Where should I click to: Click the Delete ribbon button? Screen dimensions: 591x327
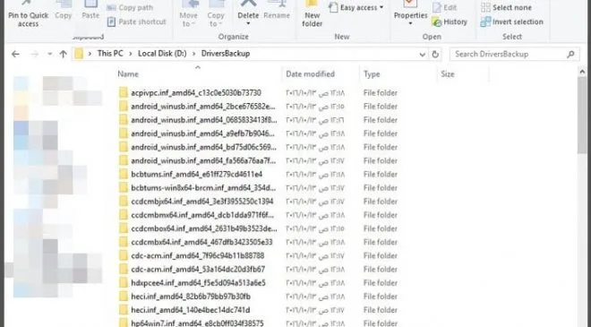tap(248, 10)
